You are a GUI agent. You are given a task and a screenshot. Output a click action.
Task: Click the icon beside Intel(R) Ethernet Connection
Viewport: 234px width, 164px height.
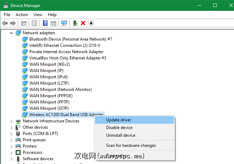(25, 45)
